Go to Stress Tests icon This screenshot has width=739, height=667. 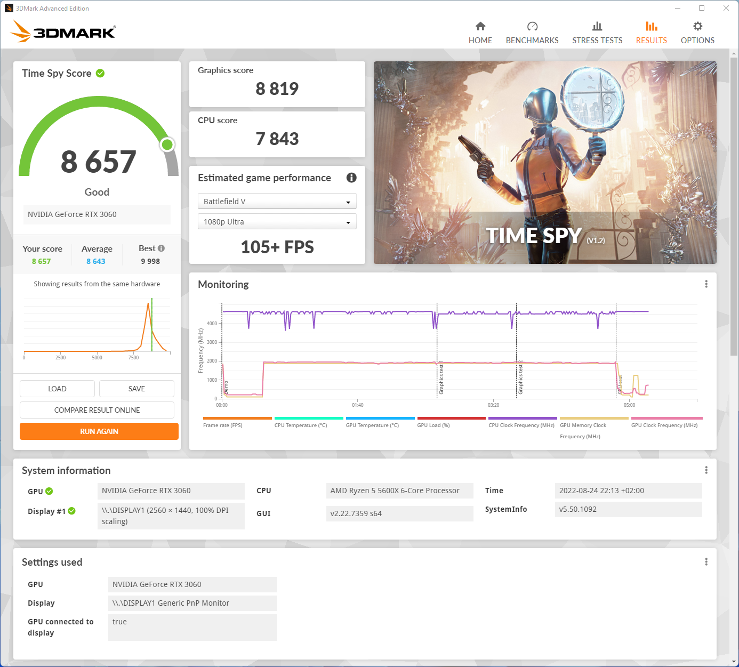(x=597, y=27)
